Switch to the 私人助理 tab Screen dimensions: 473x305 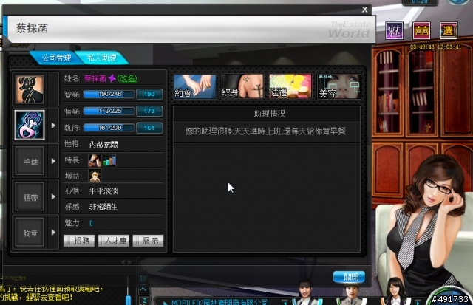click(x=102, y=58)
